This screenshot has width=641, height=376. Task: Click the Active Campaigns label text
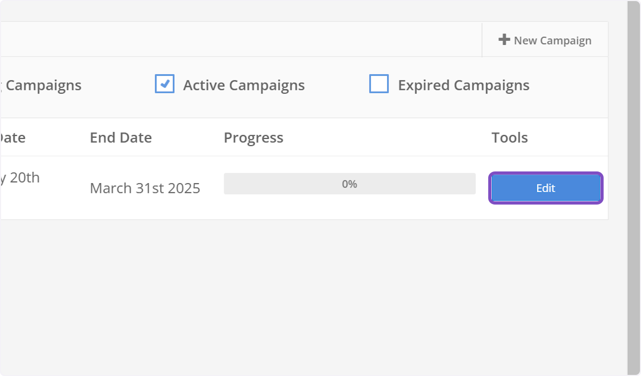point(244,84)
